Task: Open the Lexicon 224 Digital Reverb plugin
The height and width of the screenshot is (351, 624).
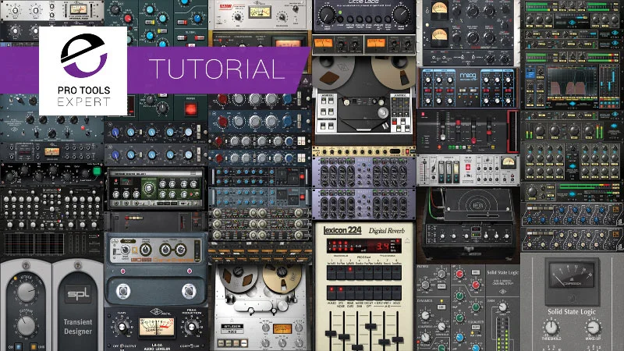Action: [363, 285]
